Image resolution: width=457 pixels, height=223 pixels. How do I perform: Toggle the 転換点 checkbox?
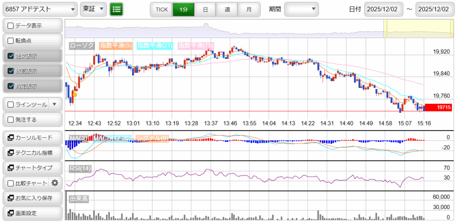(x=11, y=41)
